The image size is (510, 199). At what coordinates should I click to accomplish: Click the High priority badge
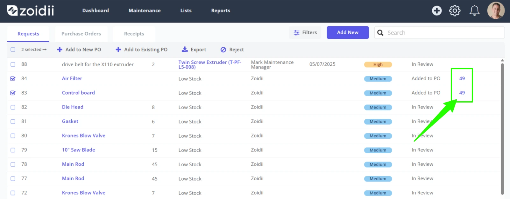coord(378,64)
